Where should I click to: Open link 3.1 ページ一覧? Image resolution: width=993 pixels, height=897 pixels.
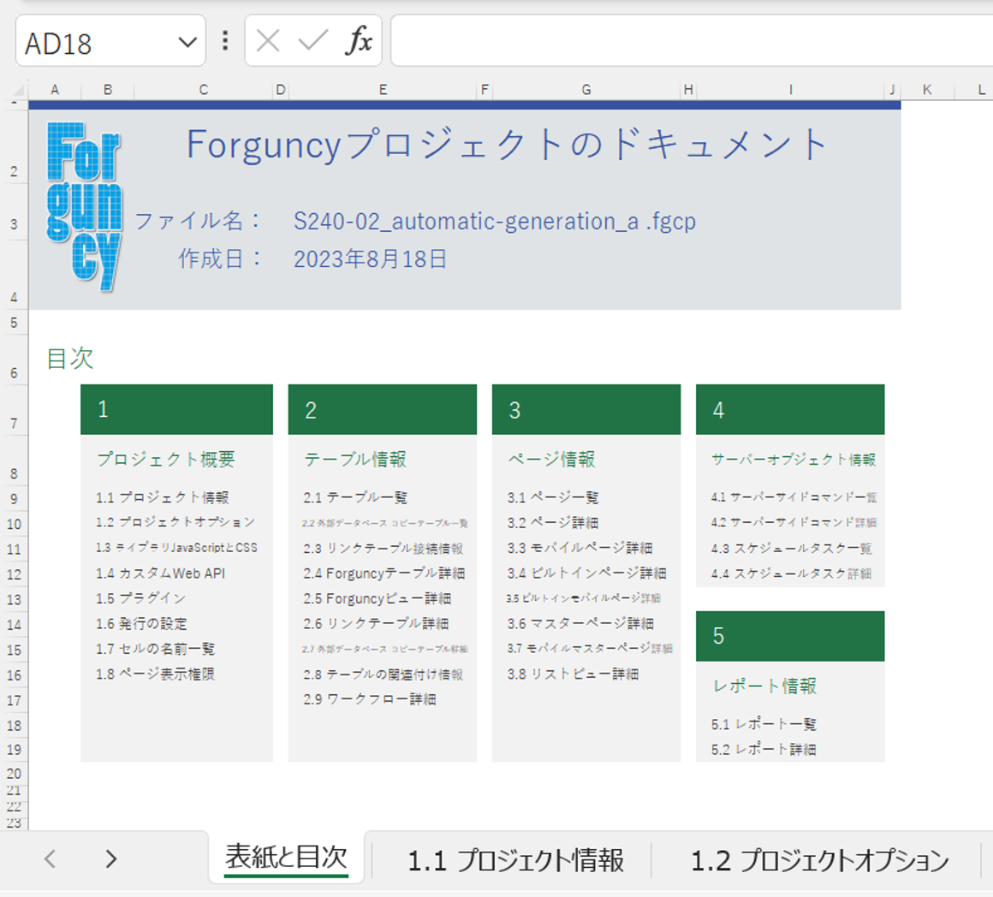(552, 497)
